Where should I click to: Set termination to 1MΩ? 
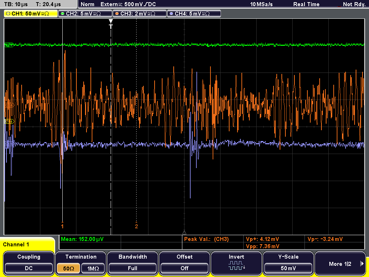coord(93,268)
